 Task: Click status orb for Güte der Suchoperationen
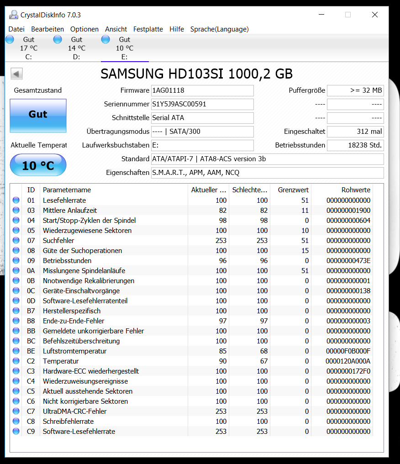click(x=16, y=250)
